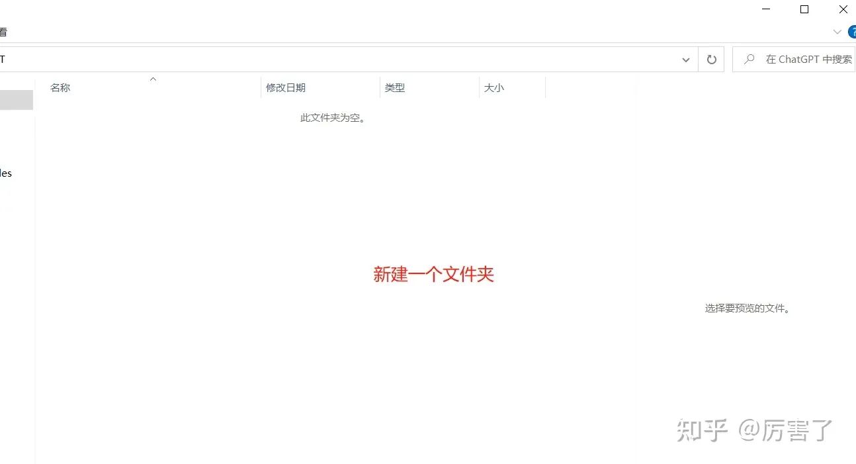This screenshot has width=856, height=464.
Task: Select the highlighted navigation pane item
Action: (17, 100)
